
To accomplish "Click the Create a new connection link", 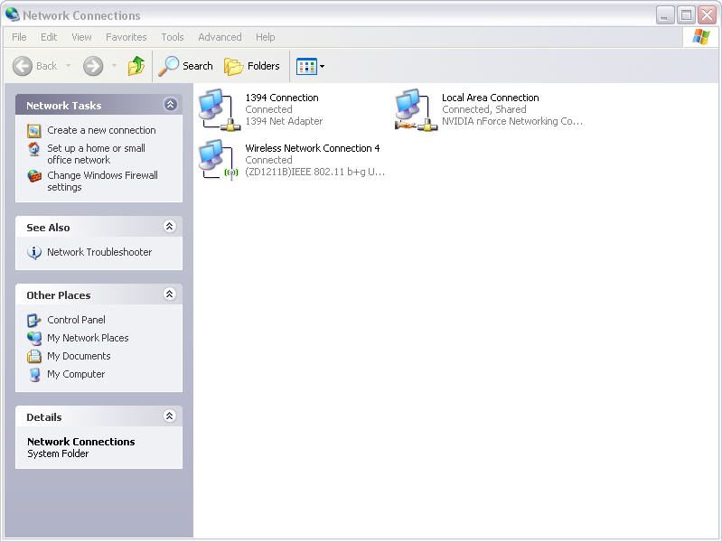I will (101, 130).
